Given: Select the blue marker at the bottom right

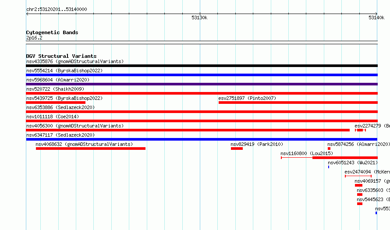Looking at the screenshot, I should click(x=376, y=213).
